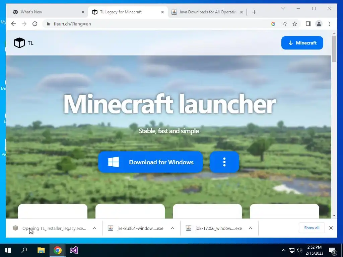Click TL_Installer_legacy.exe download item
The image size is (343, 257).
click(x=50, y=228)
